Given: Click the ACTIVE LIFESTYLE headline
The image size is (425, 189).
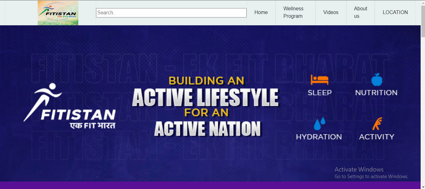Looking at the screenshot, I should (205, 97).
